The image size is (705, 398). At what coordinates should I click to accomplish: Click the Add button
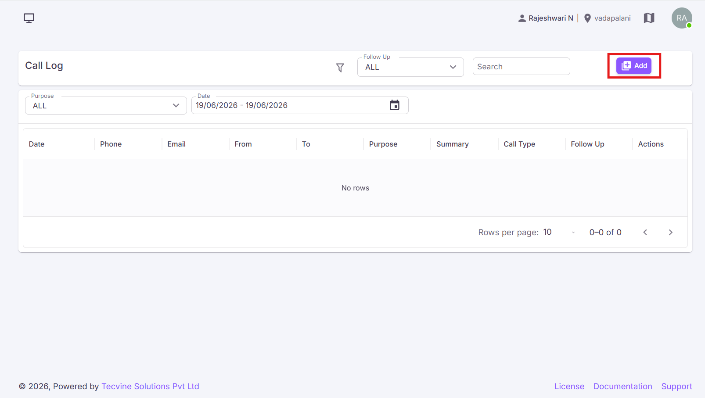(x=634, y=66)
